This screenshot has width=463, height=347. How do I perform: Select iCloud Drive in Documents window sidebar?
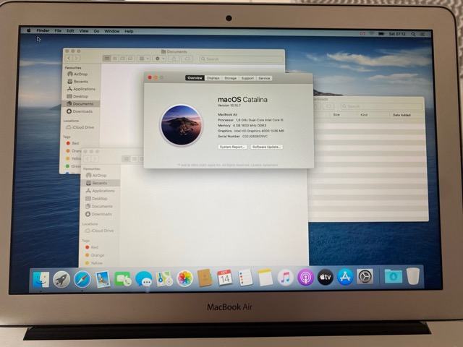pos(80,127)
